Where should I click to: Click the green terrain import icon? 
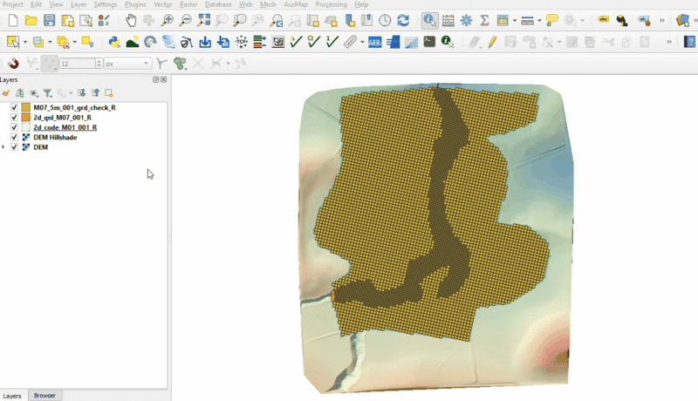pyautogui.click(x=133, y=42)
